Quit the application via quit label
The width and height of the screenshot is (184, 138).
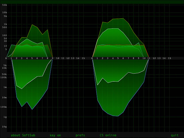(x=175, y=135)
